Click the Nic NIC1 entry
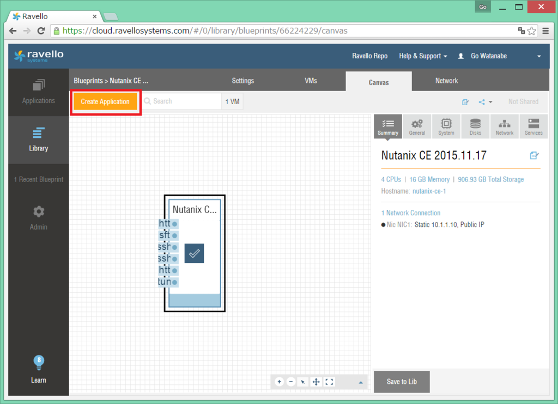Screen dimensions: 558x404 coord(433,225)
